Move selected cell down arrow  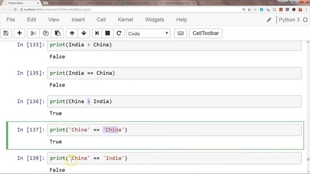(x=84, y=33)
